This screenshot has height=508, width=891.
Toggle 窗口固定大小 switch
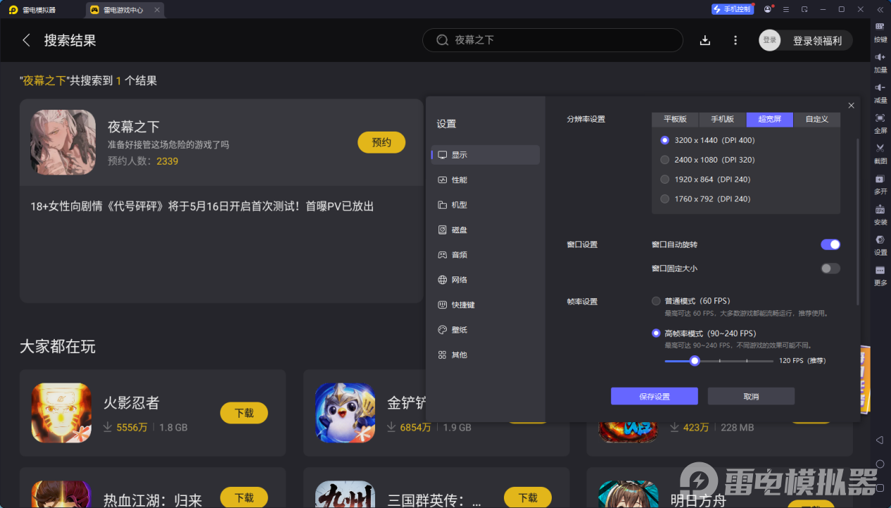click(x=830, y=268)
